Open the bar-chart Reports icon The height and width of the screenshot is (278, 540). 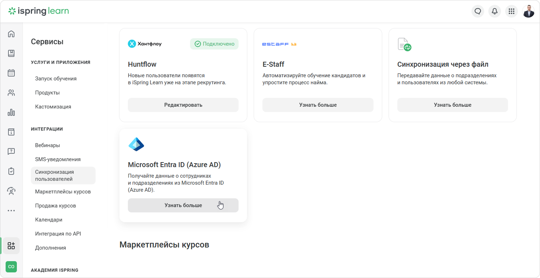[x=11, y=112]
